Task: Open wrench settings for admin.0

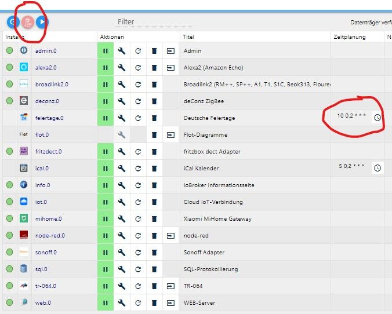Action: [122, 51]
